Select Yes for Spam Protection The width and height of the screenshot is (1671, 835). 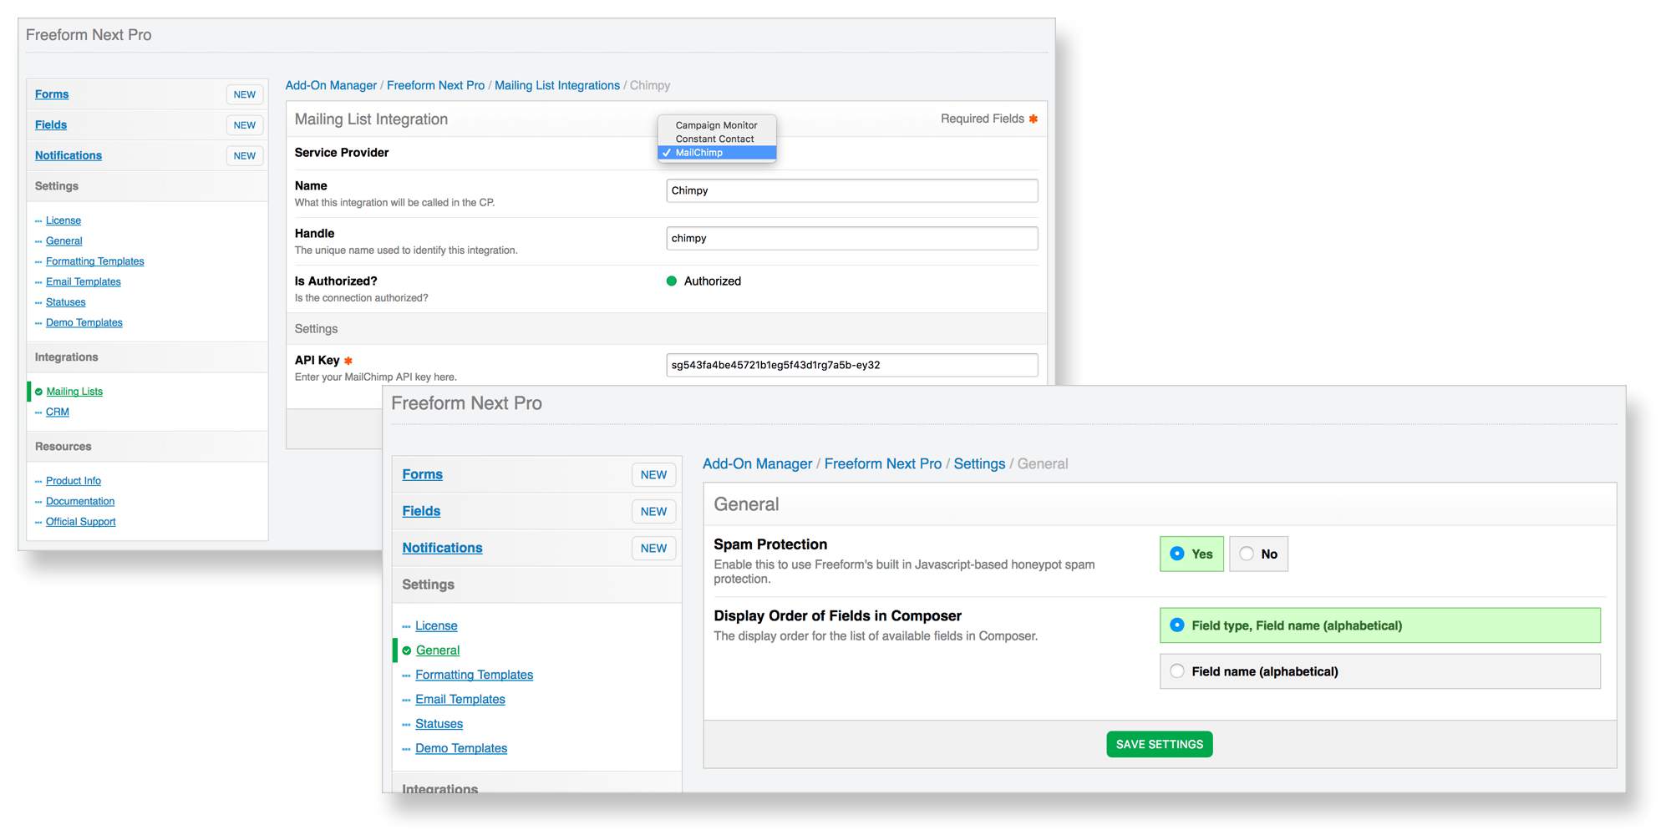(x=1191, y=554)
